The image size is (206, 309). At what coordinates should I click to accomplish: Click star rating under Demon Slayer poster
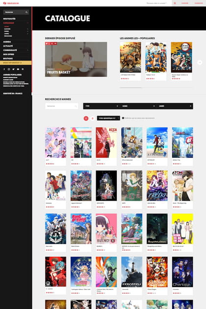coord(176,78)
